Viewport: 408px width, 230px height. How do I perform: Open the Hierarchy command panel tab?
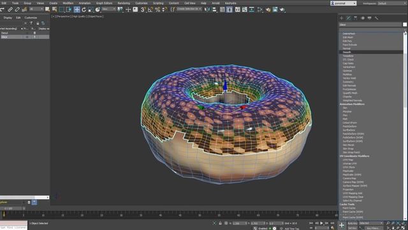pyautogui.click(x=356, y=18)
